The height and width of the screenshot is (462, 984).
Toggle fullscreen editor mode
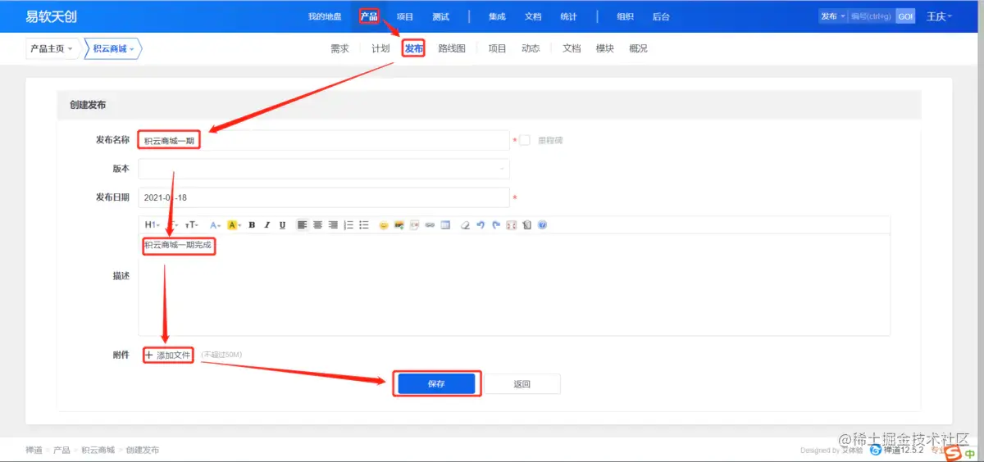511,224
